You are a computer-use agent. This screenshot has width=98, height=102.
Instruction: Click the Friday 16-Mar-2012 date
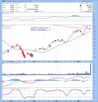click(86, 4)
